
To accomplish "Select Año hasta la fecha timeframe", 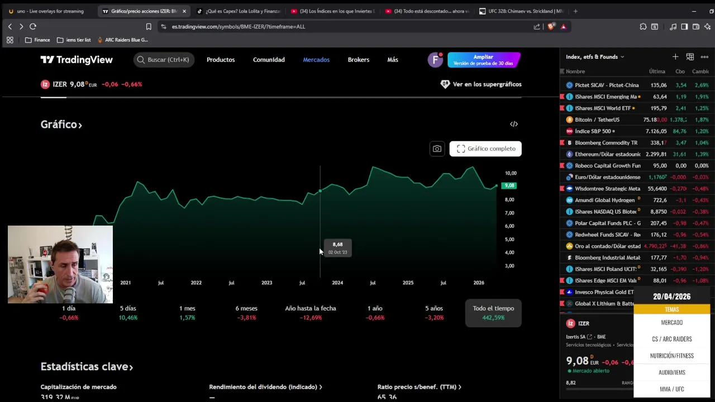I will click(x=311, y=313).
